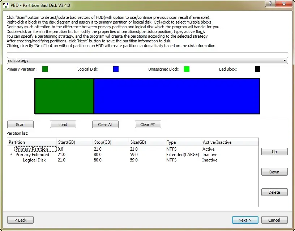The height and width of the screenshot is (231, 295).
Task: Click the 59.0 size of Primary Extended
Action: click(x=134, y=155)
